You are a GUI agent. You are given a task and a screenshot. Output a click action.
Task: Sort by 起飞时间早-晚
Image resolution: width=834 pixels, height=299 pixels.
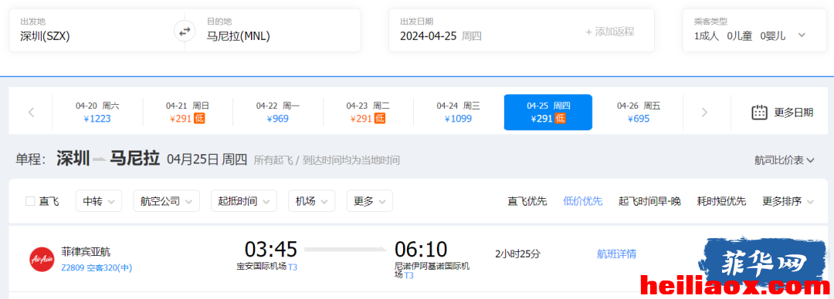(650, 201)
